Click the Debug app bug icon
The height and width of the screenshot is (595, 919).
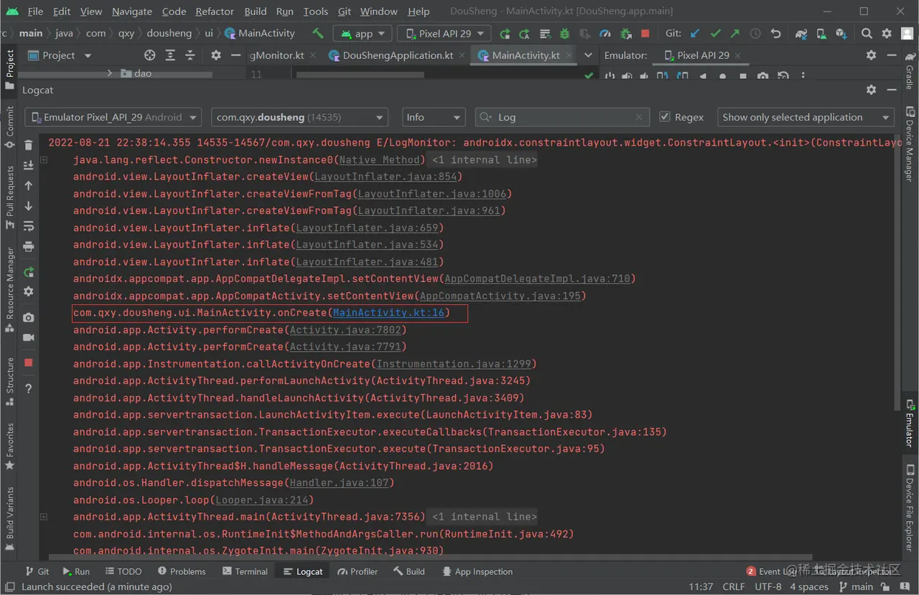tap(565, 34)
